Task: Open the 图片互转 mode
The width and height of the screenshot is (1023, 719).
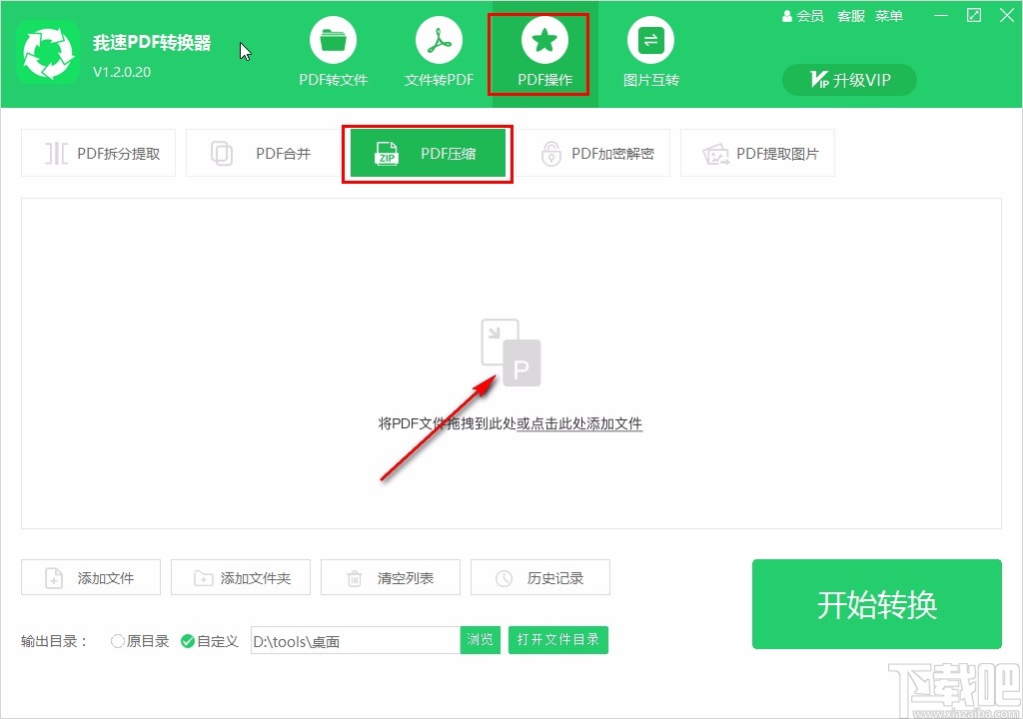Action: click(x=650, y=54)
